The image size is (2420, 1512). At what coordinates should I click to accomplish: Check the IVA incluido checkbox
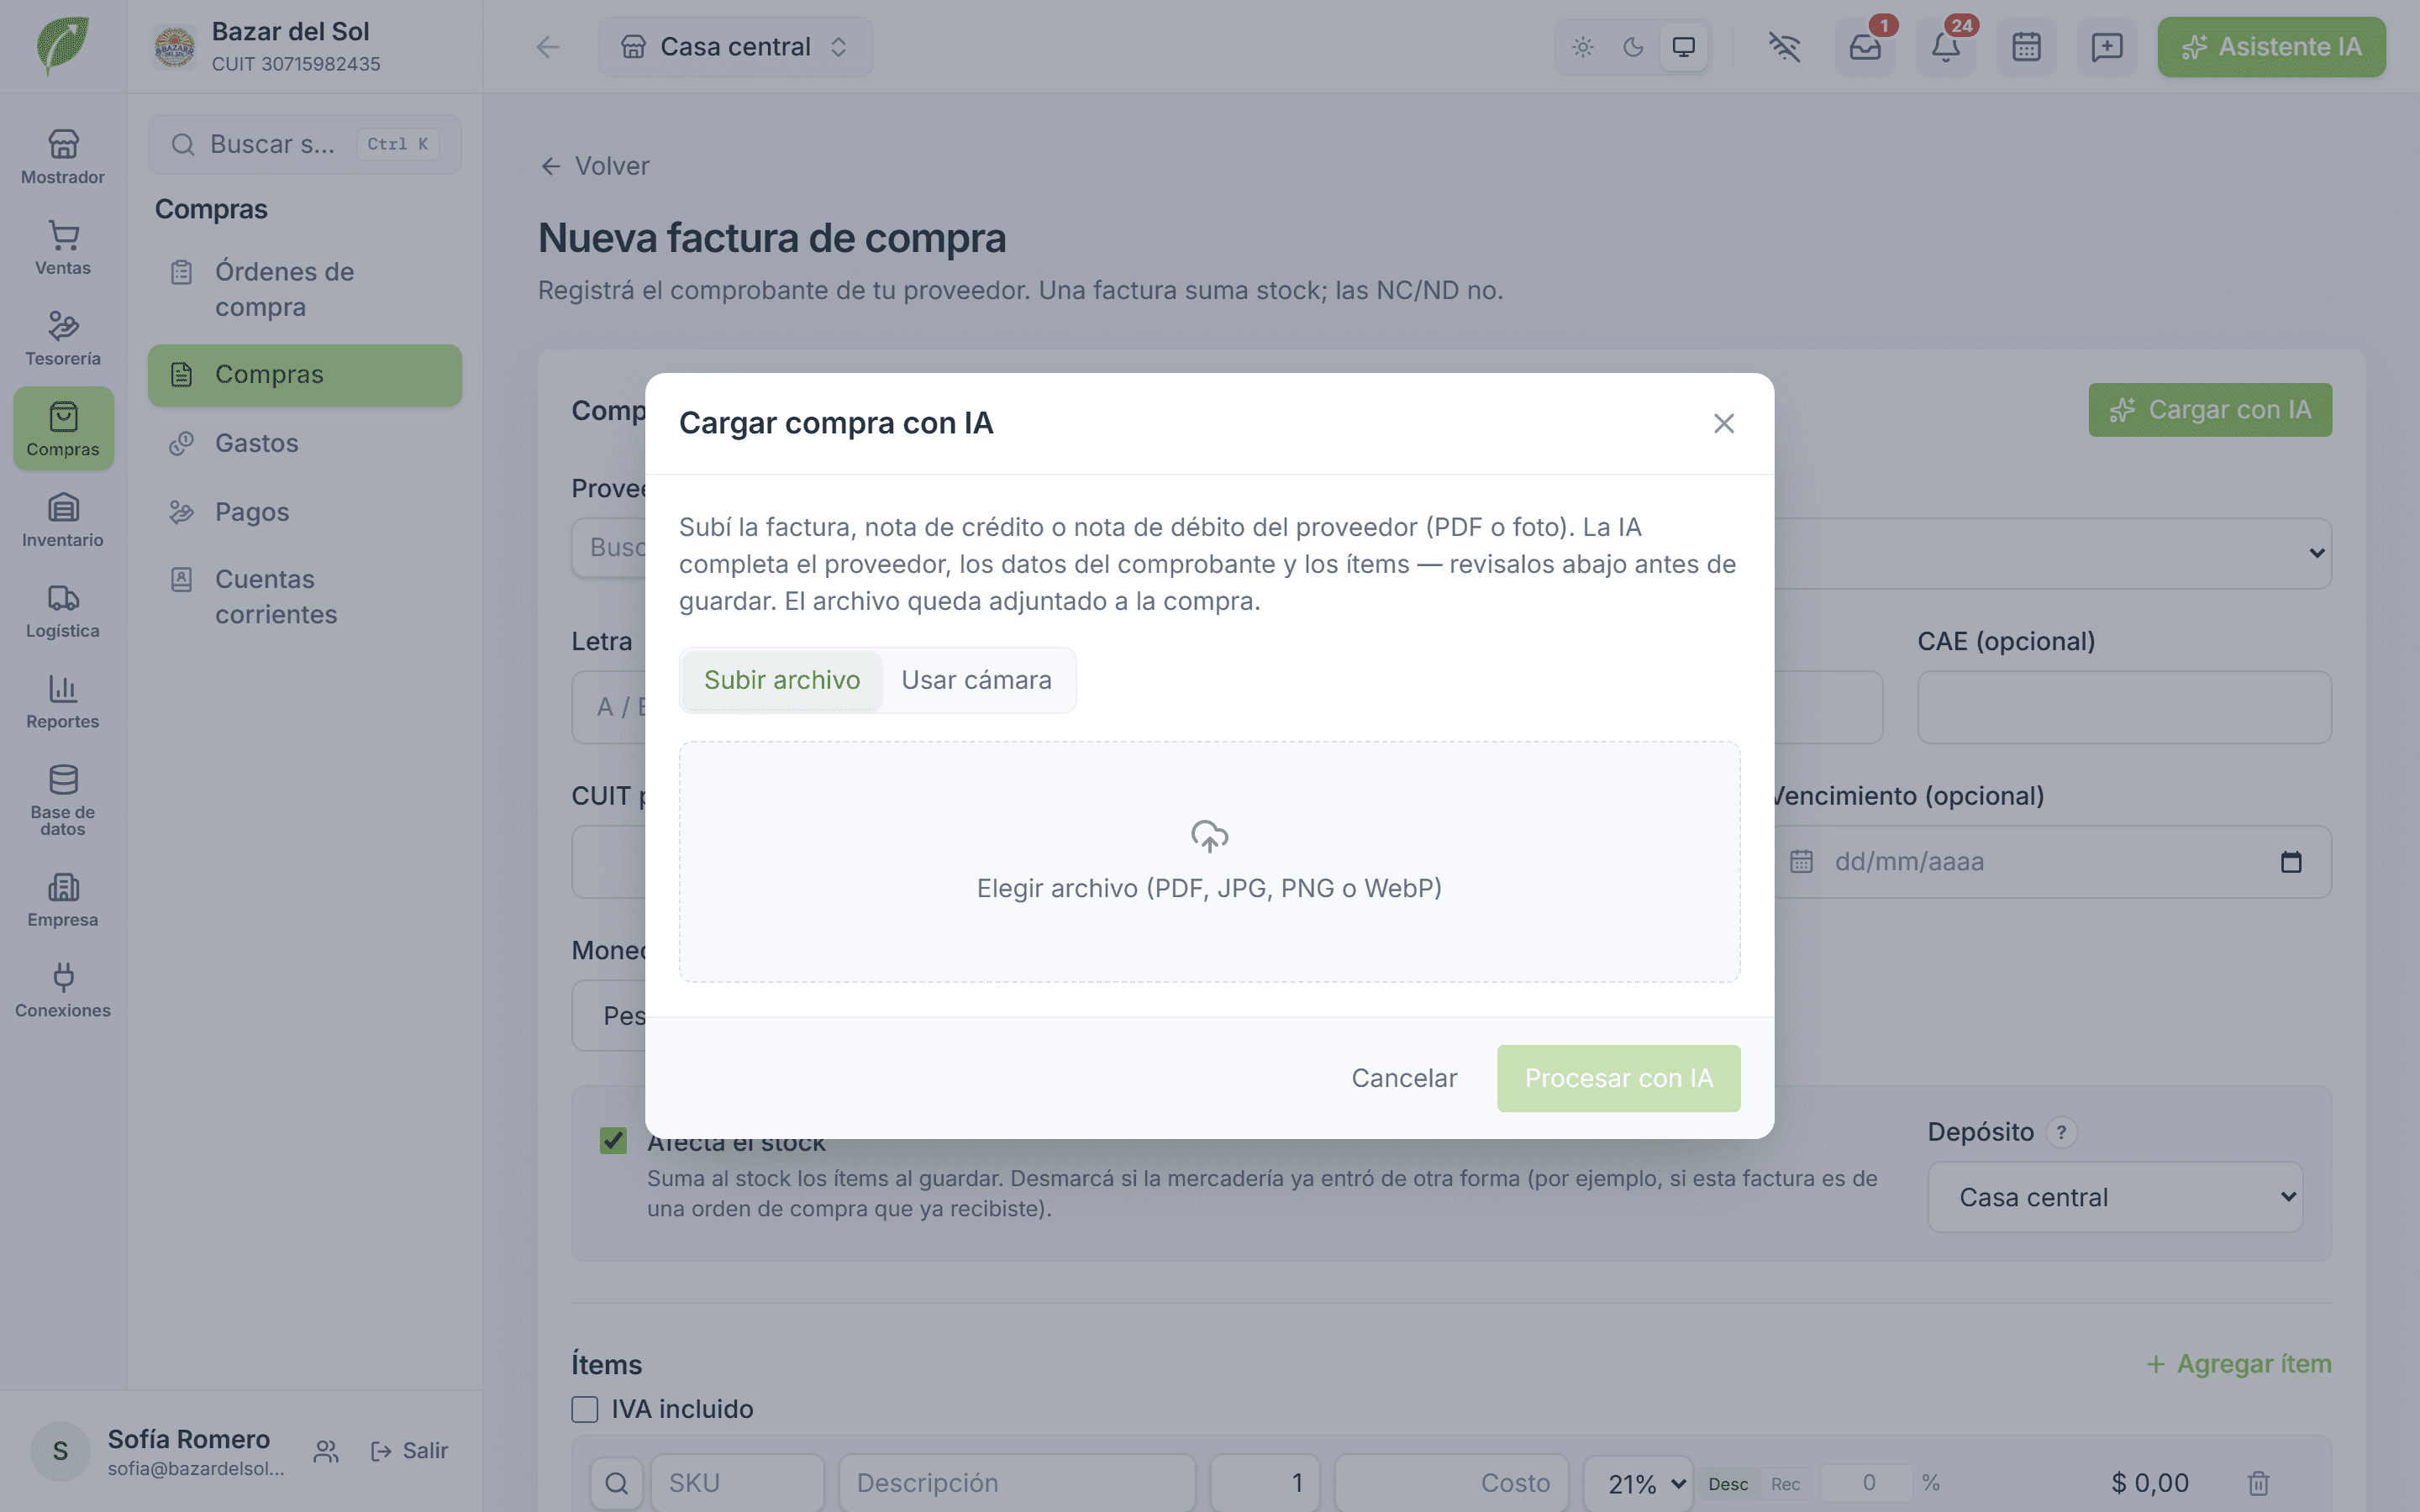coord(585,1409)
